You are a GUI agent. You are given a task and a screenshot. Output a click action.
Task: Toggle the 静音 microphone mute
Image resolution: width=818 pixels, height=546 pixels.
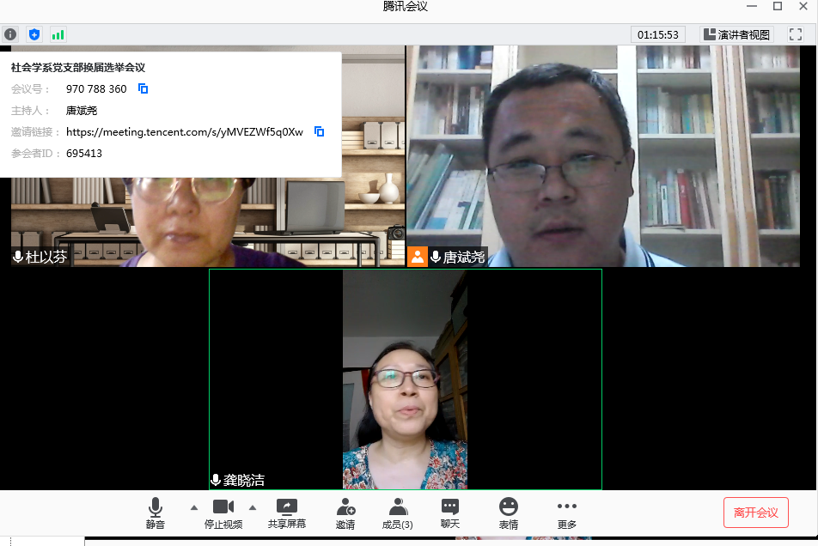[156, 513]
